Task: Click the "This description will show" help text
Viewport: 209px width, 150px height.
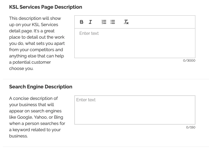Action: pyautogui.click(x=35, y=18)
